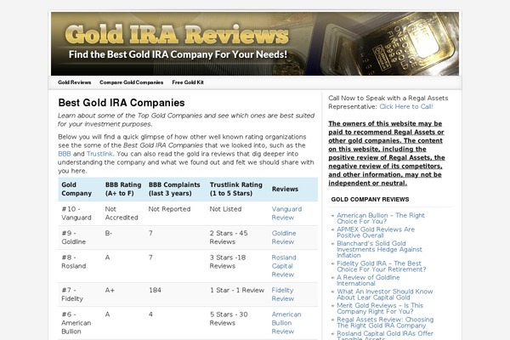Open the Gold Reviews menu item
The height and width of the screenshot is (340, 510).
75,82
